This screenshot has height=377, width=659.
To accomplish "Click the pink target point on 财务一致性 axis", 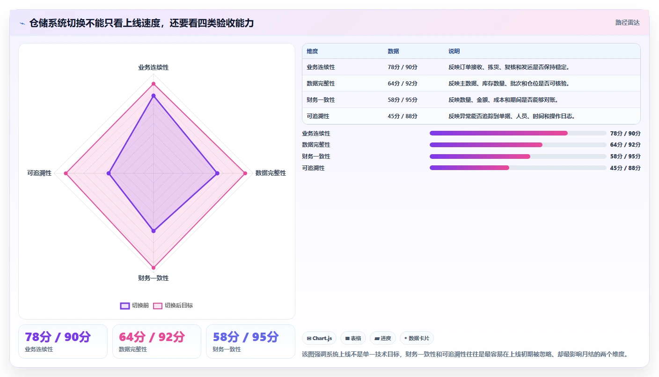I will coord(154,268).
